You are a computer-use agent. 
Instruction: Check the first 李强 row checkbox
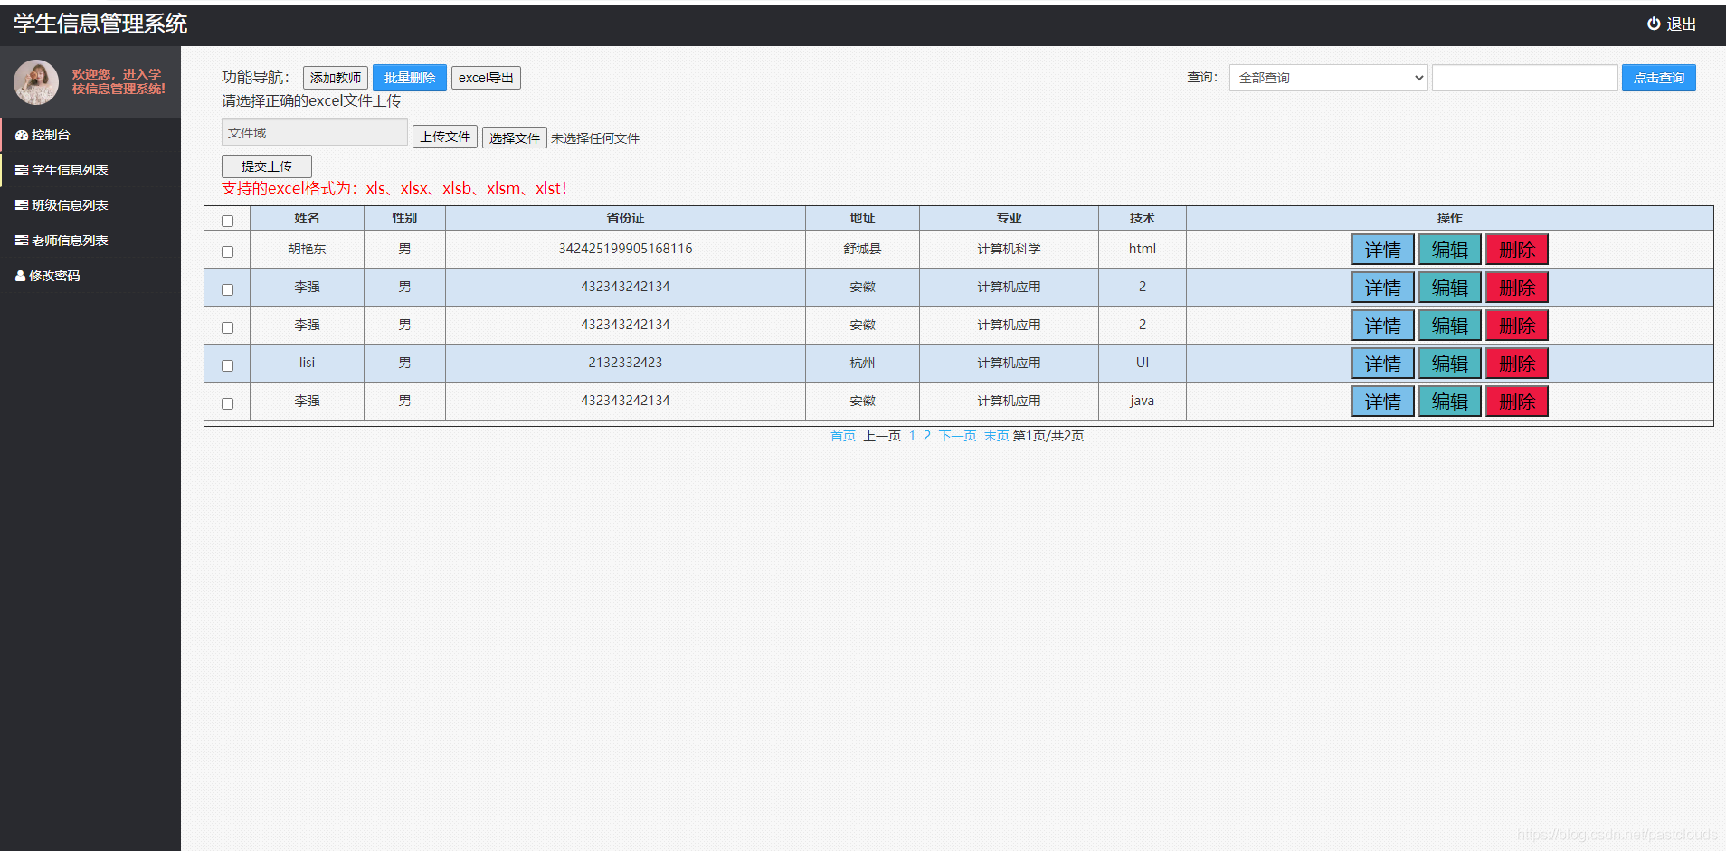tap(228, 289)
